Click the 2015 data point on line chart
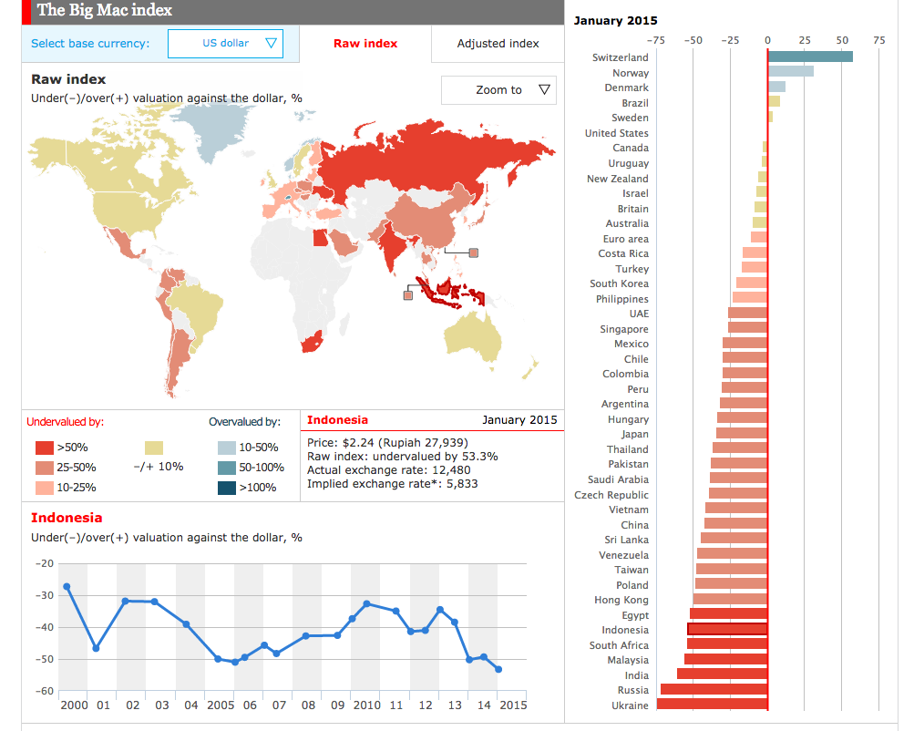This screenshot has width=914, height=731. coord(498,669)
